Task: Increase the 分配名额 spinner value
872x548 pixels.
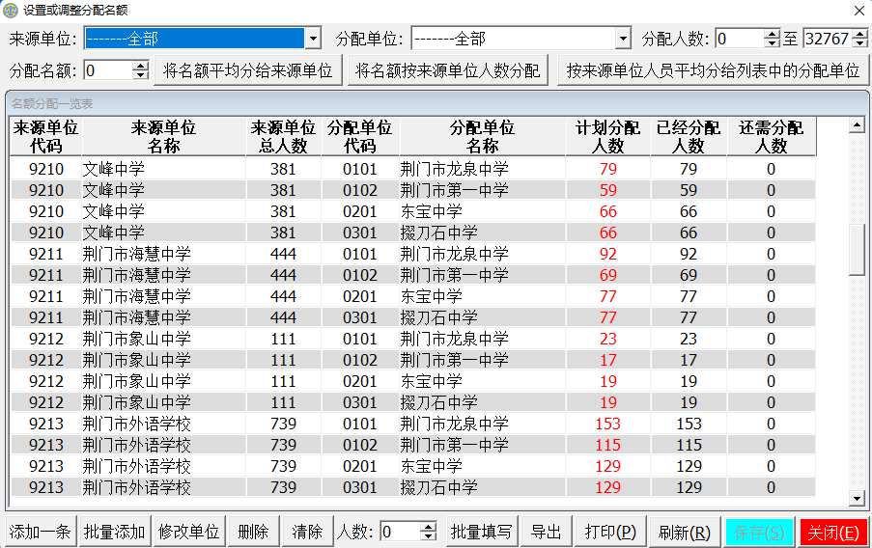Action: pyautogui.click(x=140, y=66)
